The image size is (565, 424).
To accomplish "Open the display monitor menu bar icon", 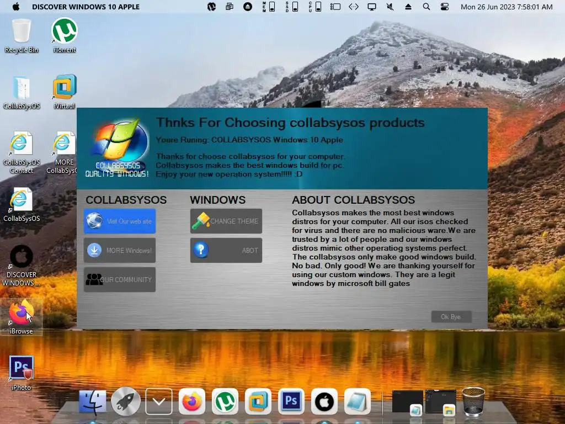I will tap(372, 7).
